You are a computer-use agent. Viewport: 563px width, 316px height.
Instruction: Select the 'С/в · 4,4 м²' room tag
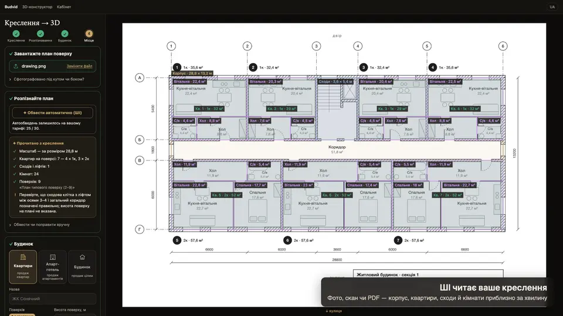[184, 121]
